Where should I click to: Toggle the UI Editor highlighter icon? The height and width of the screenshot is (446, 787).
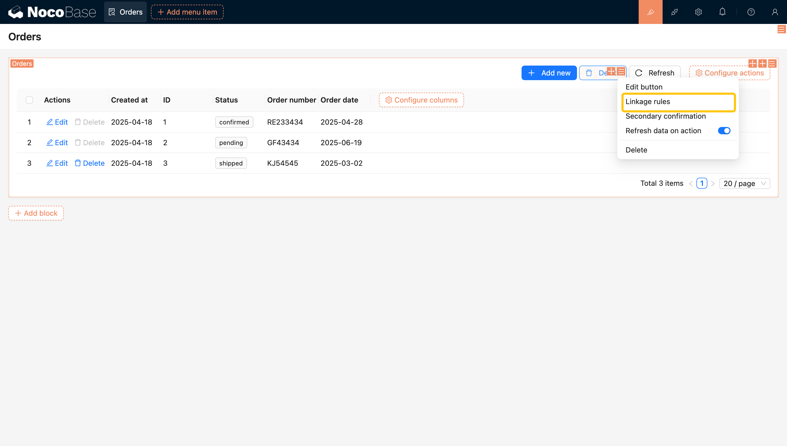pyautogui.click(x=650, y=12)
